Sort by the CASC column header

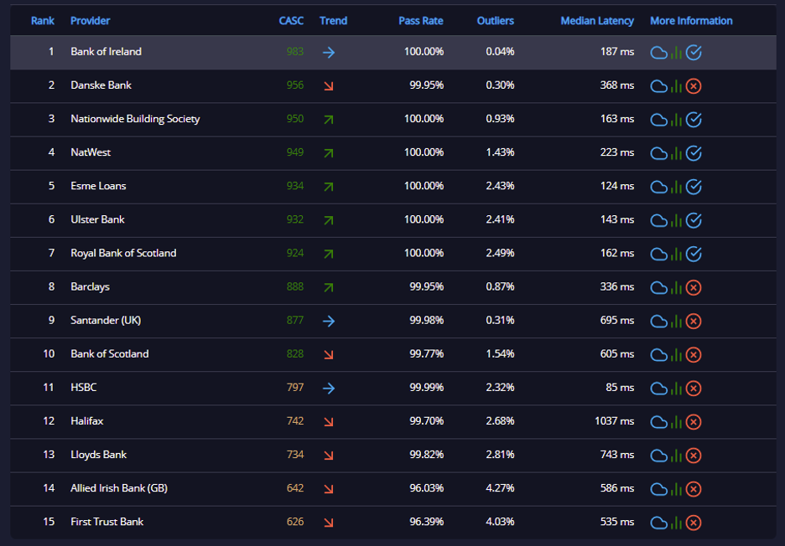(x=291, y=20)
